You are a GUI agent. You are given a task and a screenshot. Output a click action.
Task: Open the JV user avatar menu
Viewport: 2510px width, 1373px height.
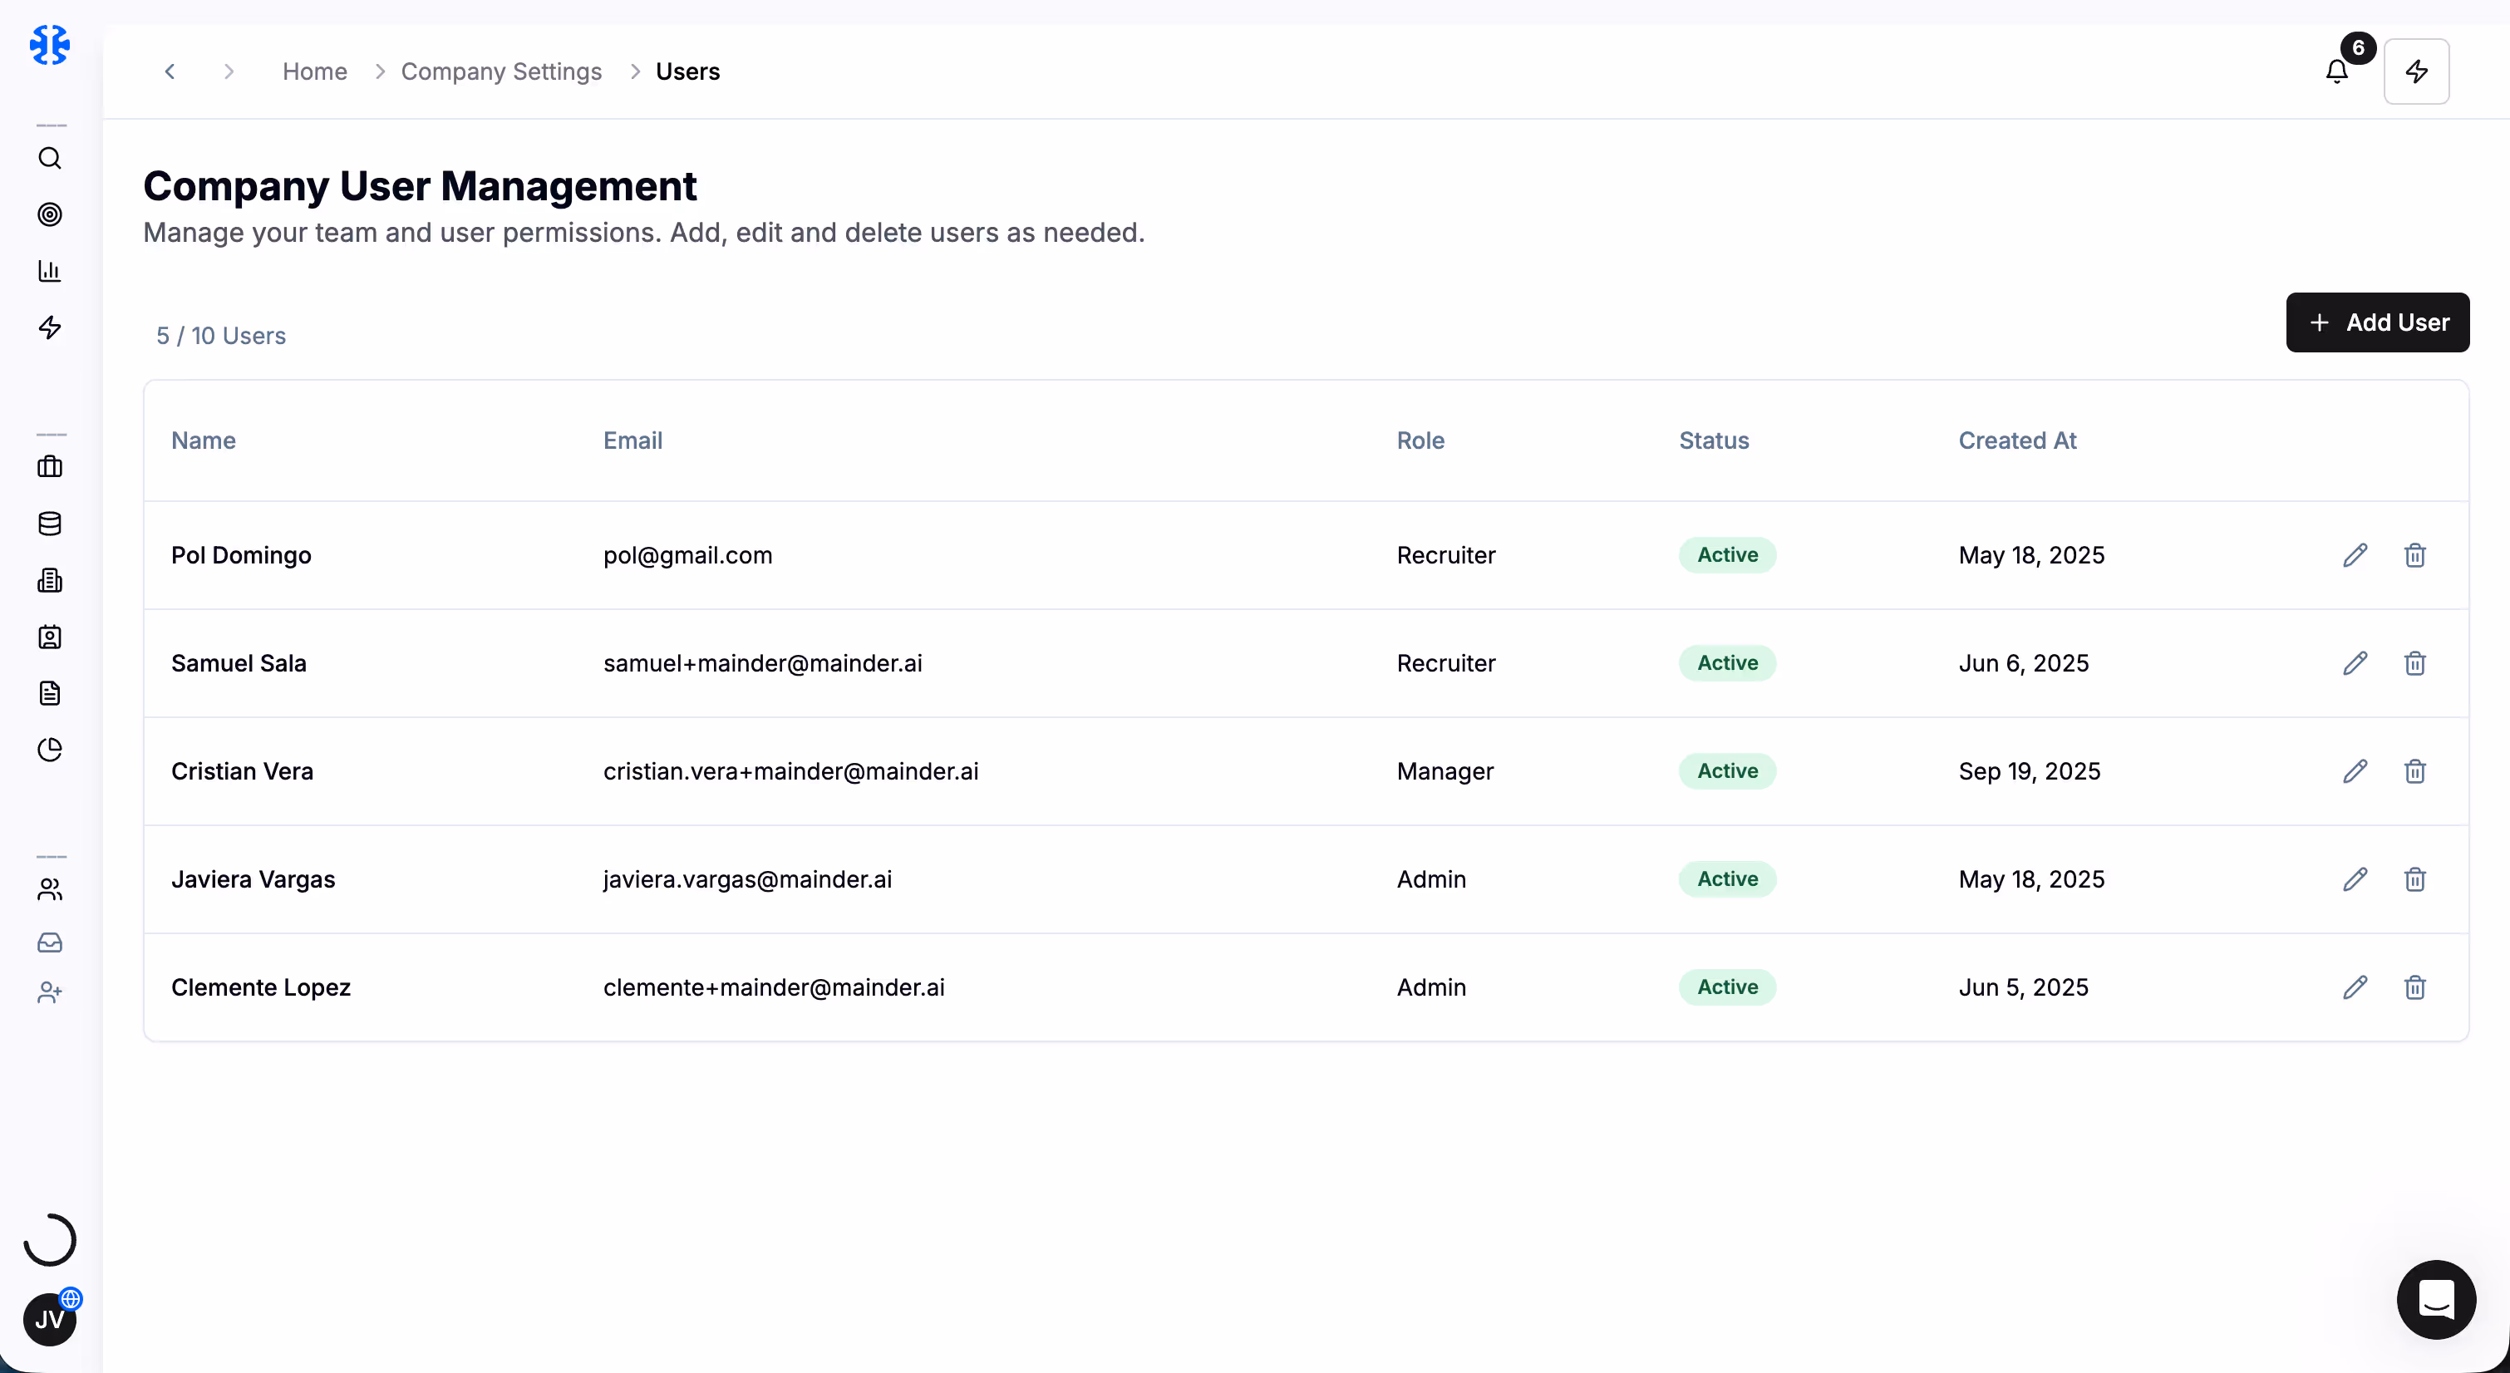point(50,1320)
